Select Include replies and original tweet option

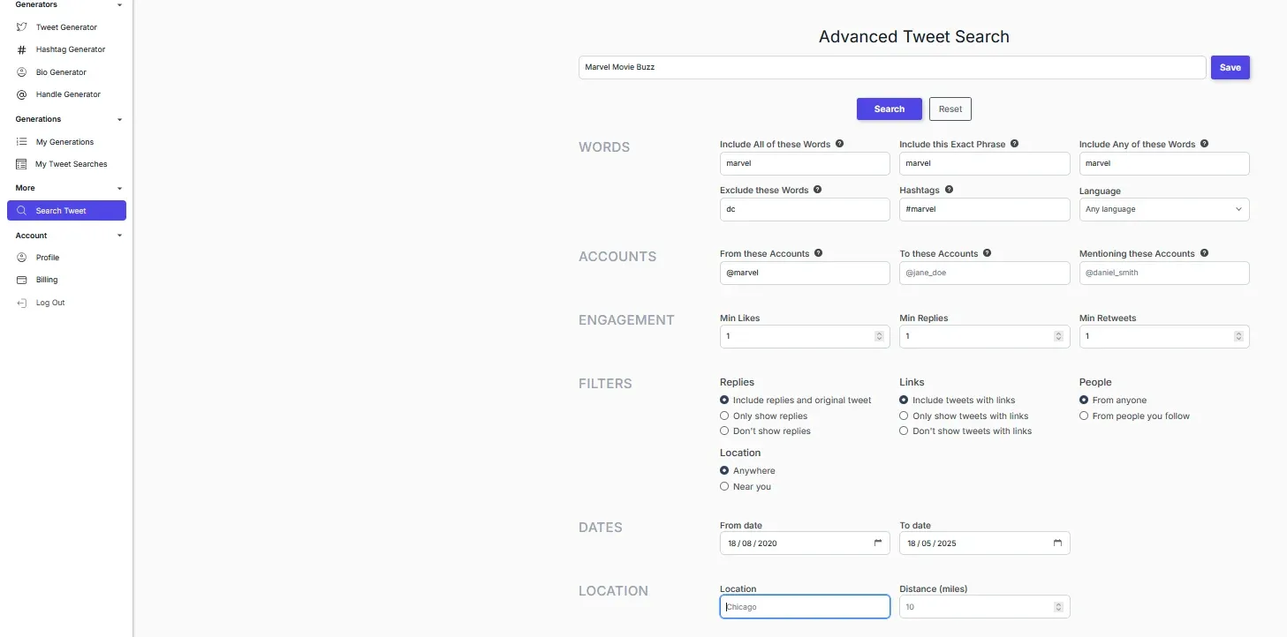coord(724,401)
